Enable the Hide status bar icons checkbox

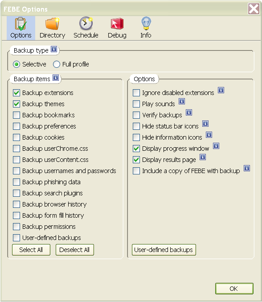point(136,126)
